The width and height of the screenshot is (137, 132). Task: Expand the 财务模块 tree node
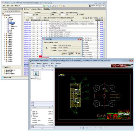[x=5, y=43]
